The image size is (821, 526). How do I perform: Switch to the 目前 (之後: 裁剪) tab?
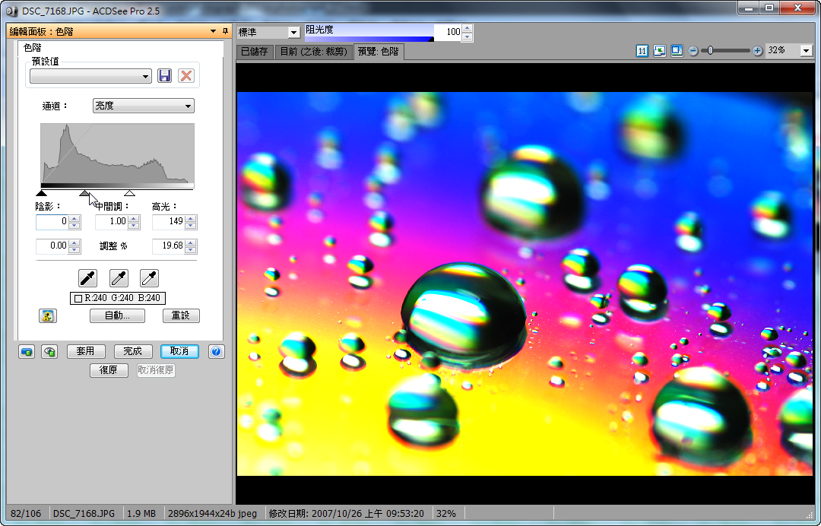(x=313, y=52)
